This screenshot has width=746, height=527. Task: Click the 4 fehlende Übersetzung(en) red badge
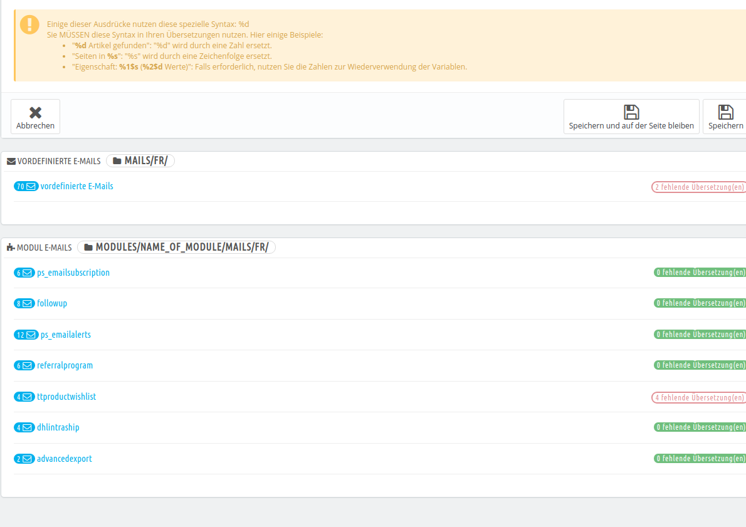(698, 397)
